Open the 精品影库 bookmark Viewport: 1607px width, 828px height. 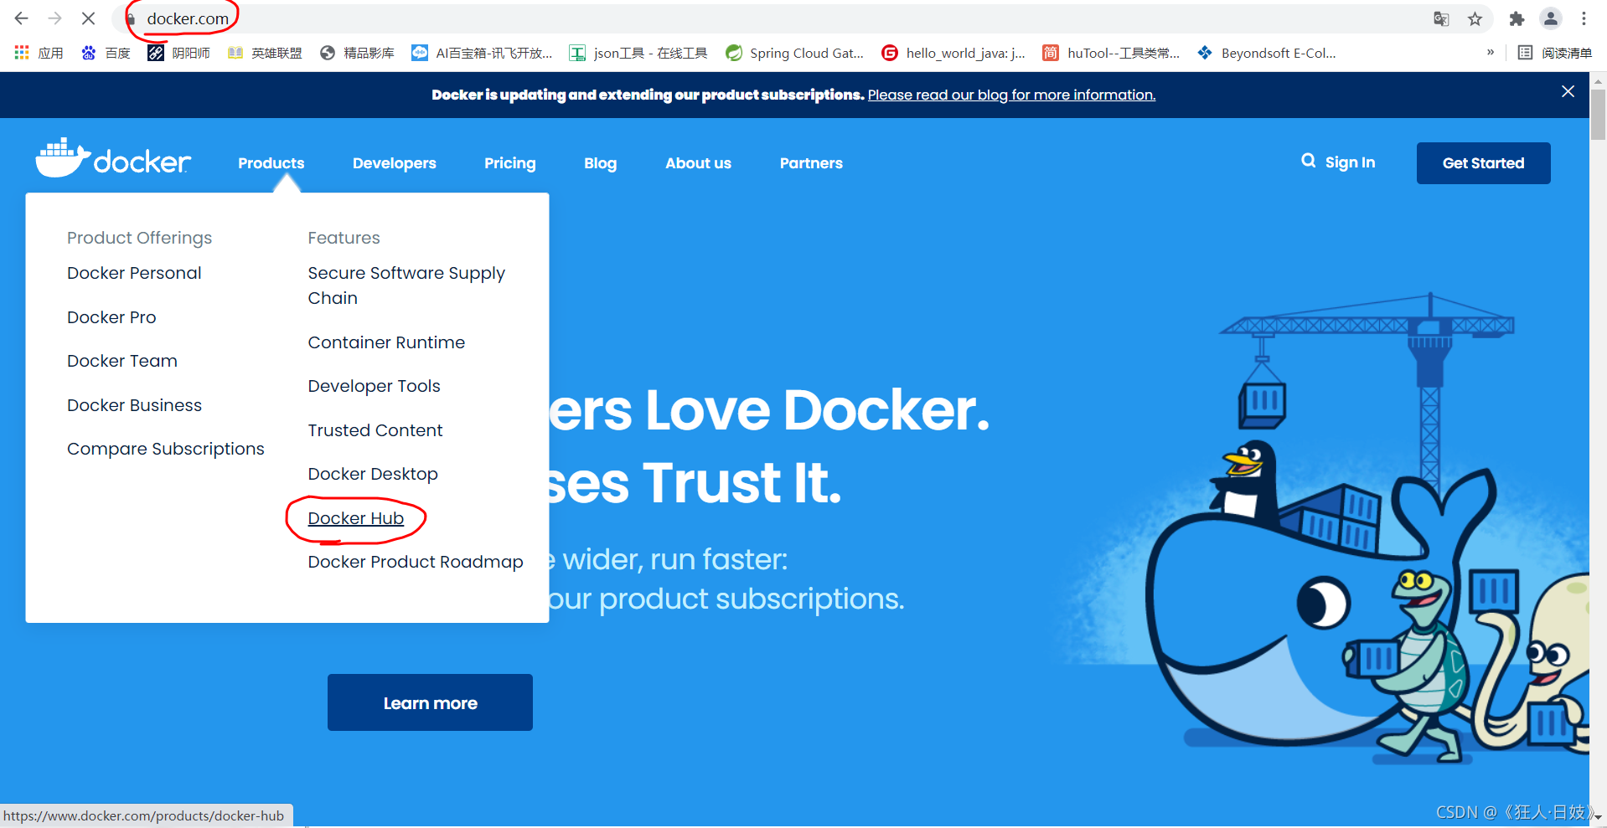coord(357,53)
